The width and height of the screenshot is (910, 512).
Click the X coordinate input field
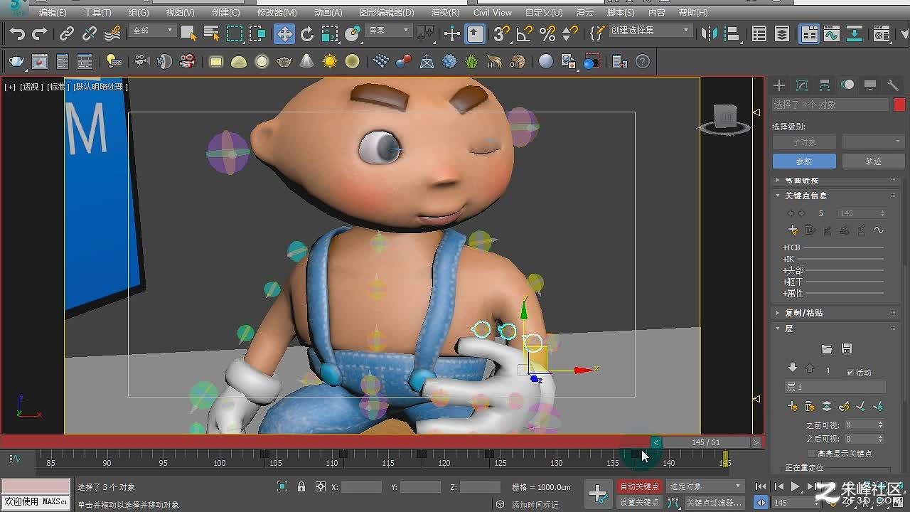click(x=361, y=487)
